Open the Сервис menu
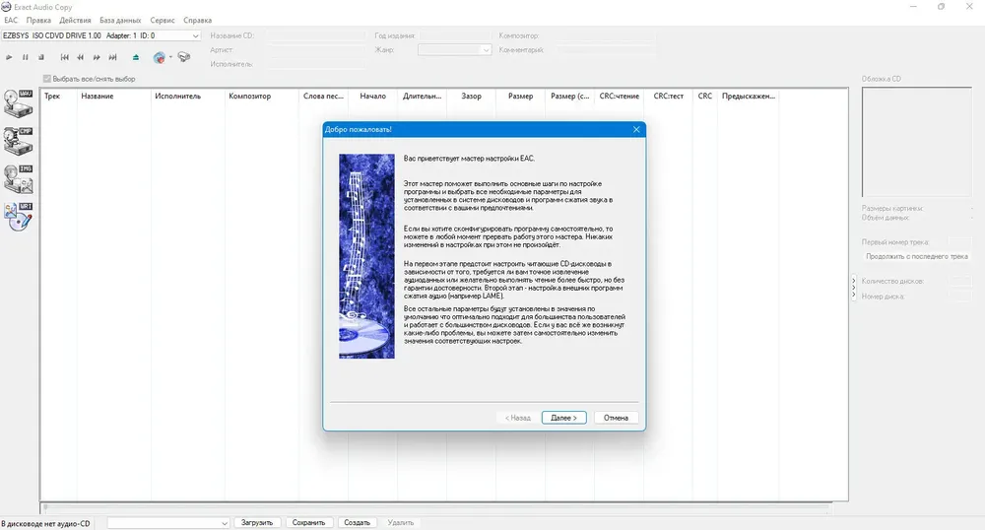The height and width of the screenshot is (530, 985). tap(163, 20)
